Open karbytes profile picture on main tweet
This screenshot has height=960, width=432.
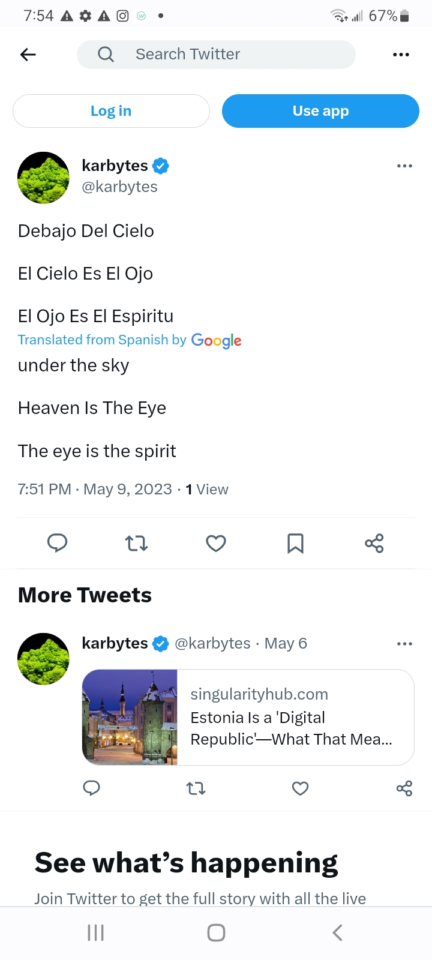44,178
